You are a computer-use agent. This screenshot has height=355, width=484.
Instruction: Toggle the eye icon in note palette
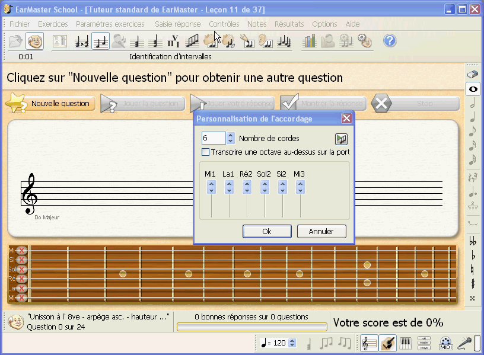coord(473,89)
